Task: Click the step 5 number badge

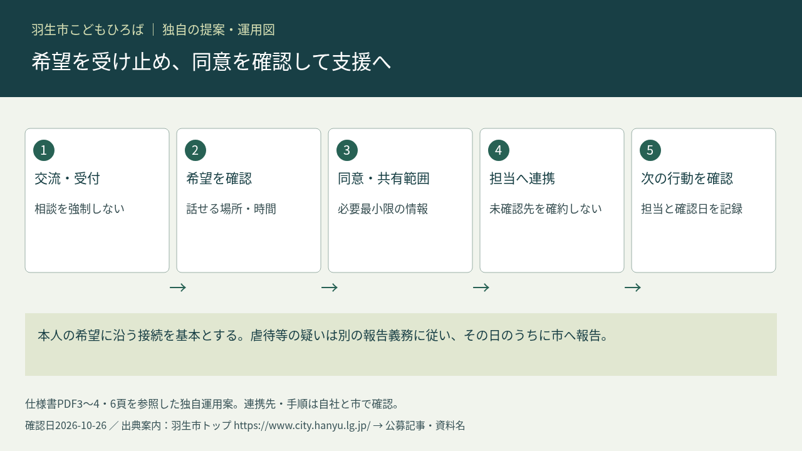Action: point(650,150)
